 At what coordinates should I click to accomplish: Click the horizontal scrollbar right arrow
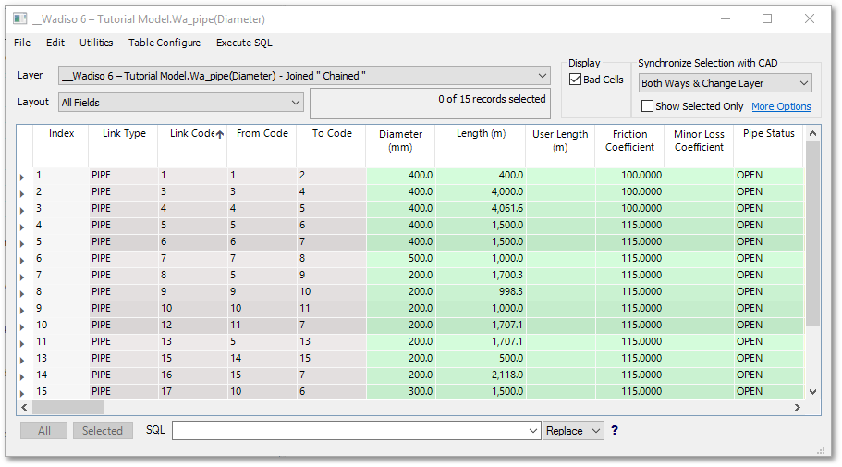[798, 407]
